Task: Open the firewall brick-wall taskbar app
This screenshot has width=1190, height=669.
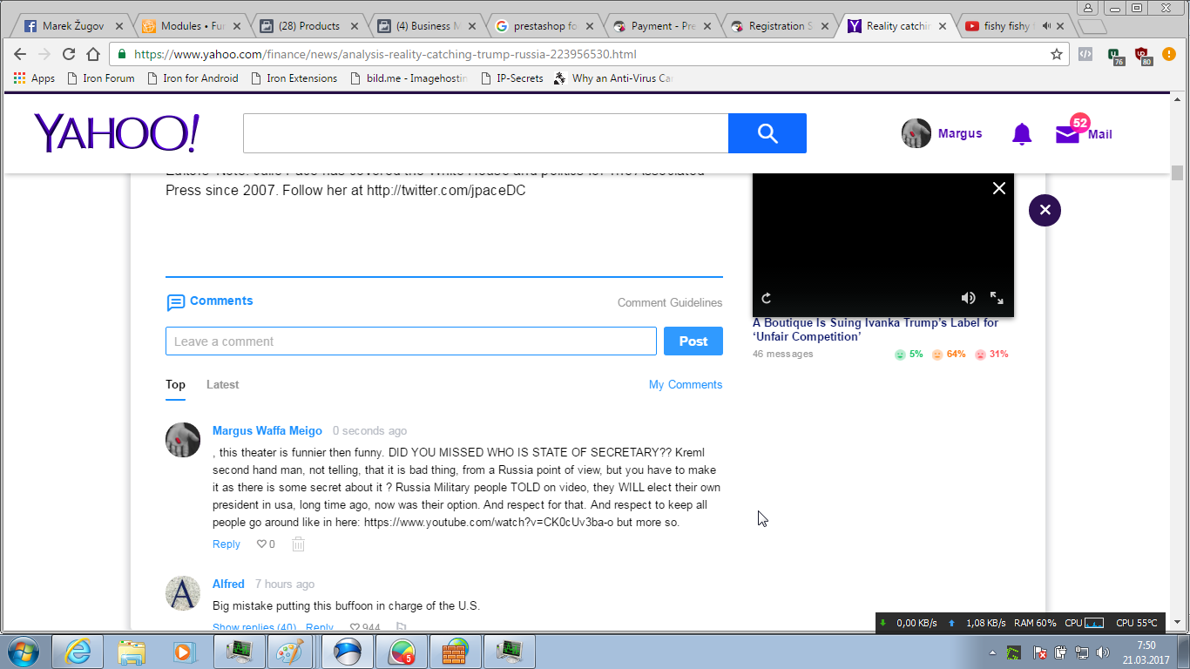Action: tap(453, 652)
